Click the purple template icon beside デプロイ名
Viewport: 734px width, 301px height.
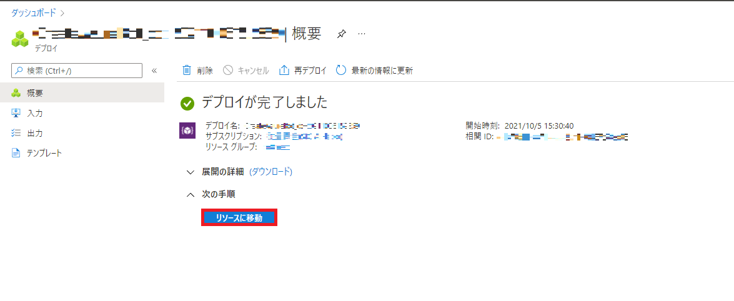[187, 131]
